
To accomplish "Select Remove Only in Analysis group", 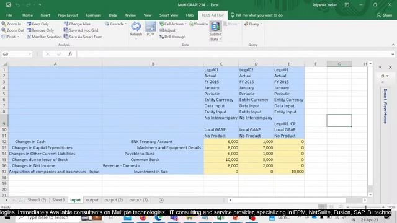I will (40, 30).
